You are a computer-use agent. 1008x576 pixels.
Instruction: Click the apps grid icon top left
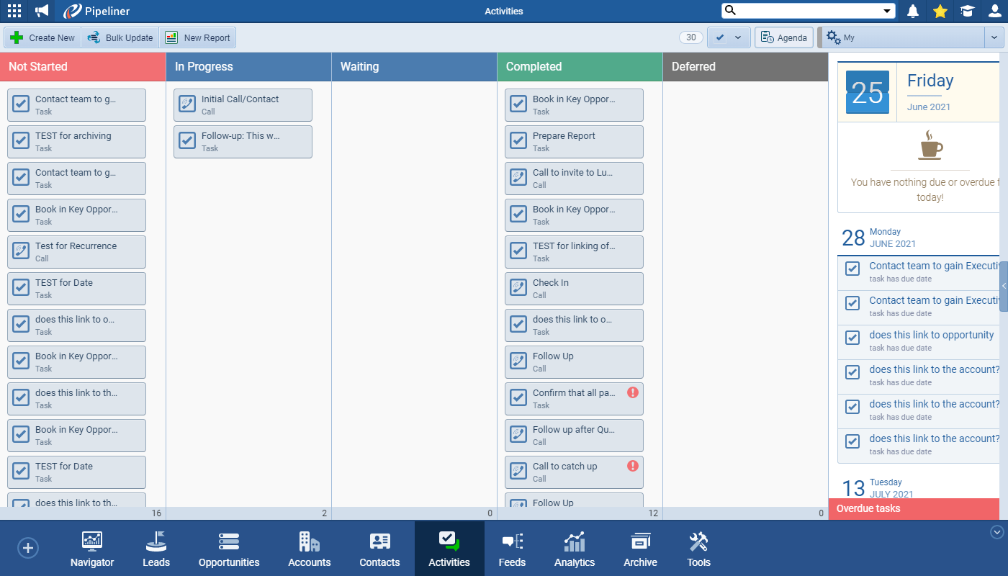14,11
